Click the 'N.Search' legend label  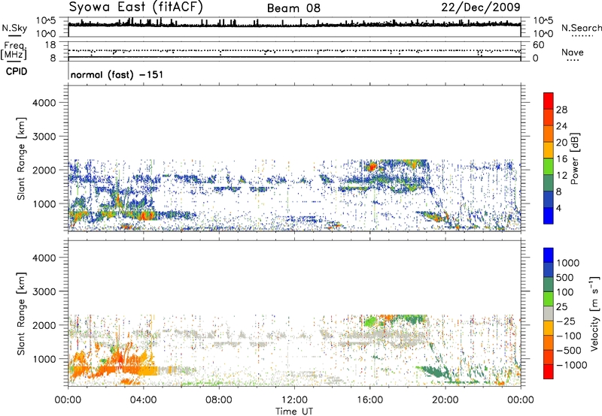[x=581, y=28]
